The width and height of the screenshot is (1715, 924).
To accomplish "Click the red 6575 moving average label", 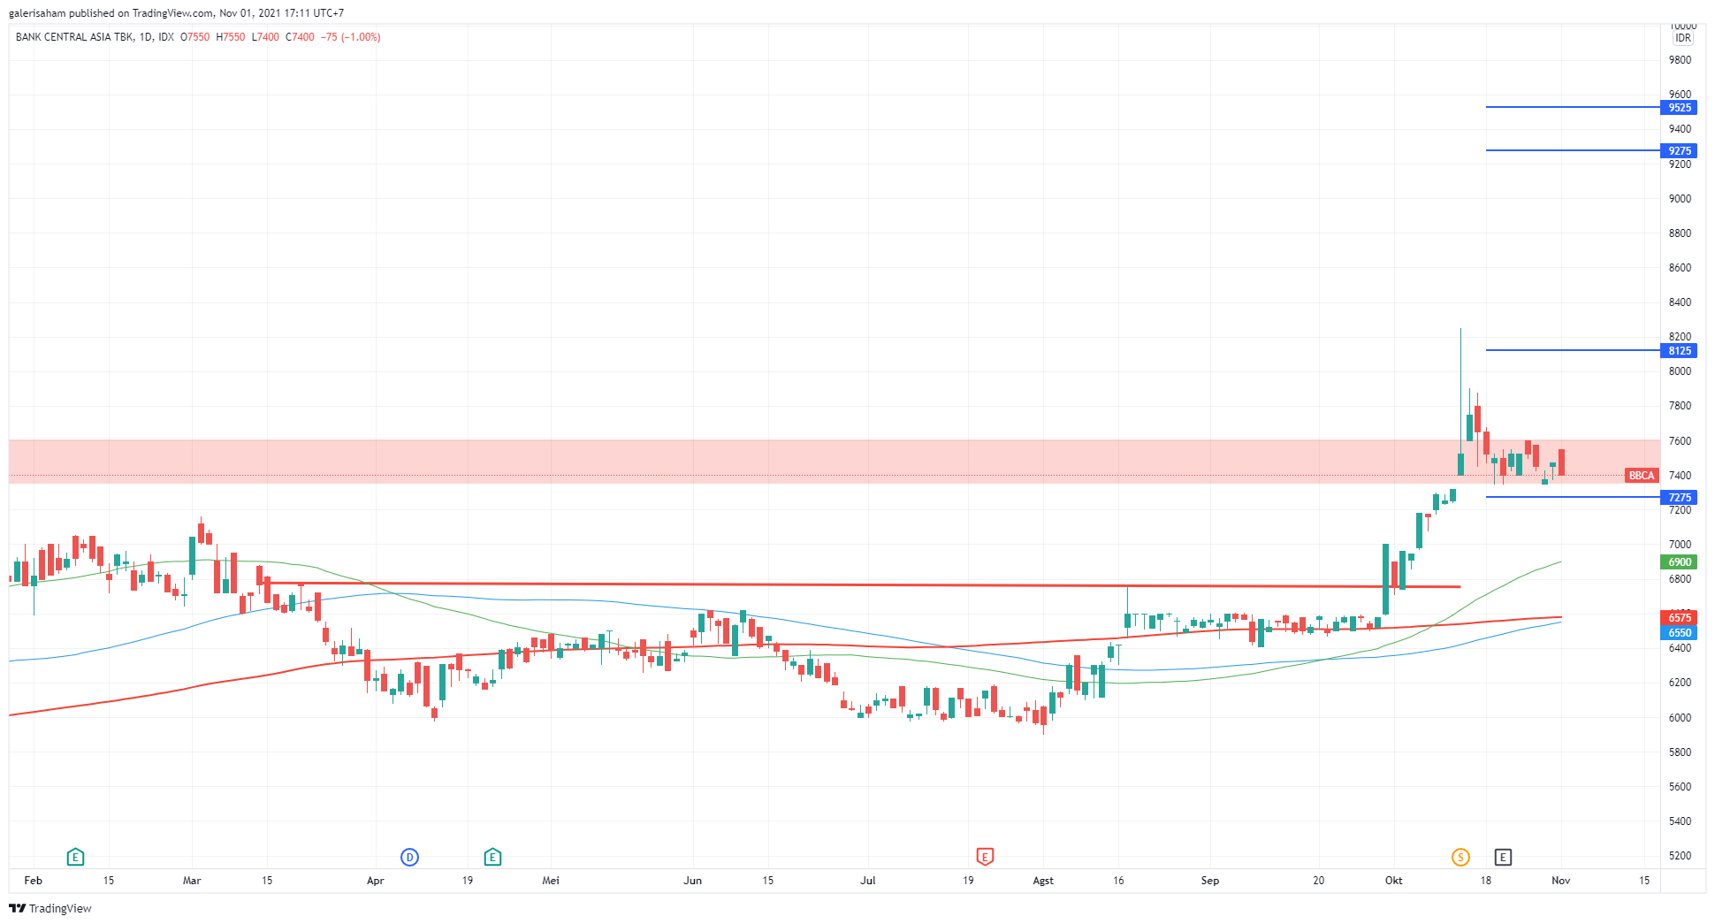I will 1680,618.
